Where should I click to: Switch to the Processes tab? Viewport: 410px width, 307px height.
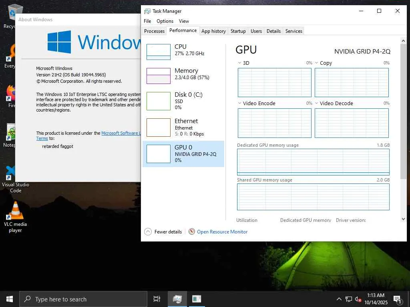[154, 31]
